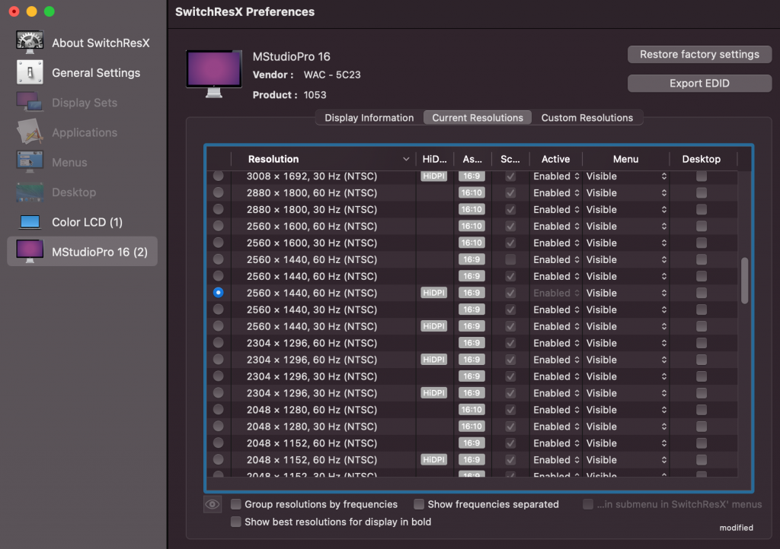Click the resolution list vertical scrollbar thumb
The height and width of the screenshot is (549, 780).
coord(745,281)
